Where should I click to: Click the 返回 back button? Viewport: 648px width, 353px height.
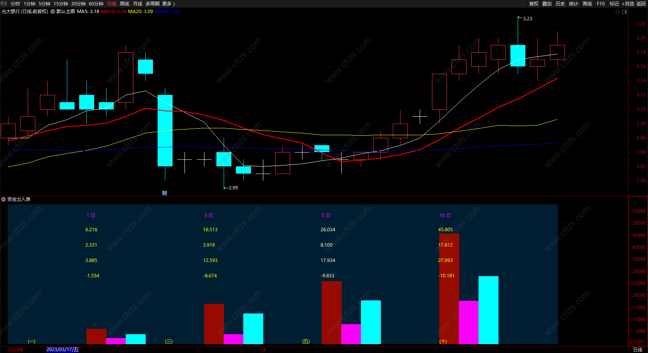coord(641,3)
